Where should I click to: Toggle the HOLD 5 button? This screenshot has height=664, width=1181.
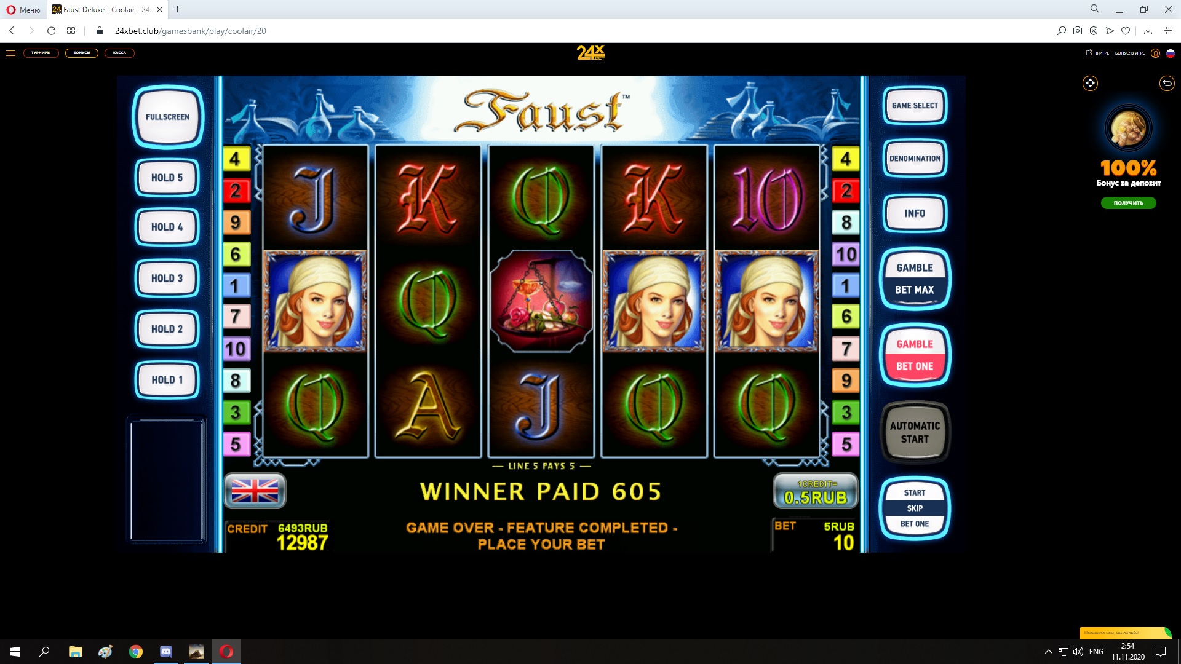click(x=167, y=178)
